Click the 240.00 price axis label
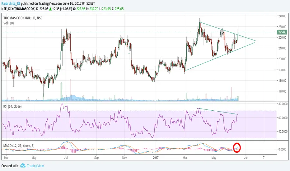Image resolution: width=290 pixels, height=171 pixels. (x=282, y=16)
